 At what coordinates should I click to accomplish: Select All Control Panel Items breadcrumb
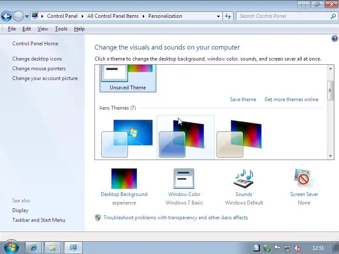click(113, 16)
